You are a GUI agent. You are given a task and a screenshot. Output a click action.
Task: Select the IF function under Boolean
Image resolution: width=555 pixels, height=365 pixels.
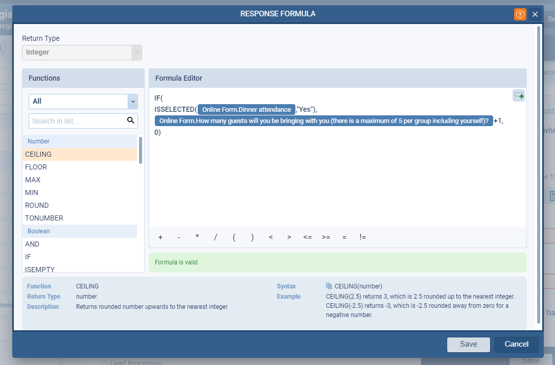coord(28,257)
